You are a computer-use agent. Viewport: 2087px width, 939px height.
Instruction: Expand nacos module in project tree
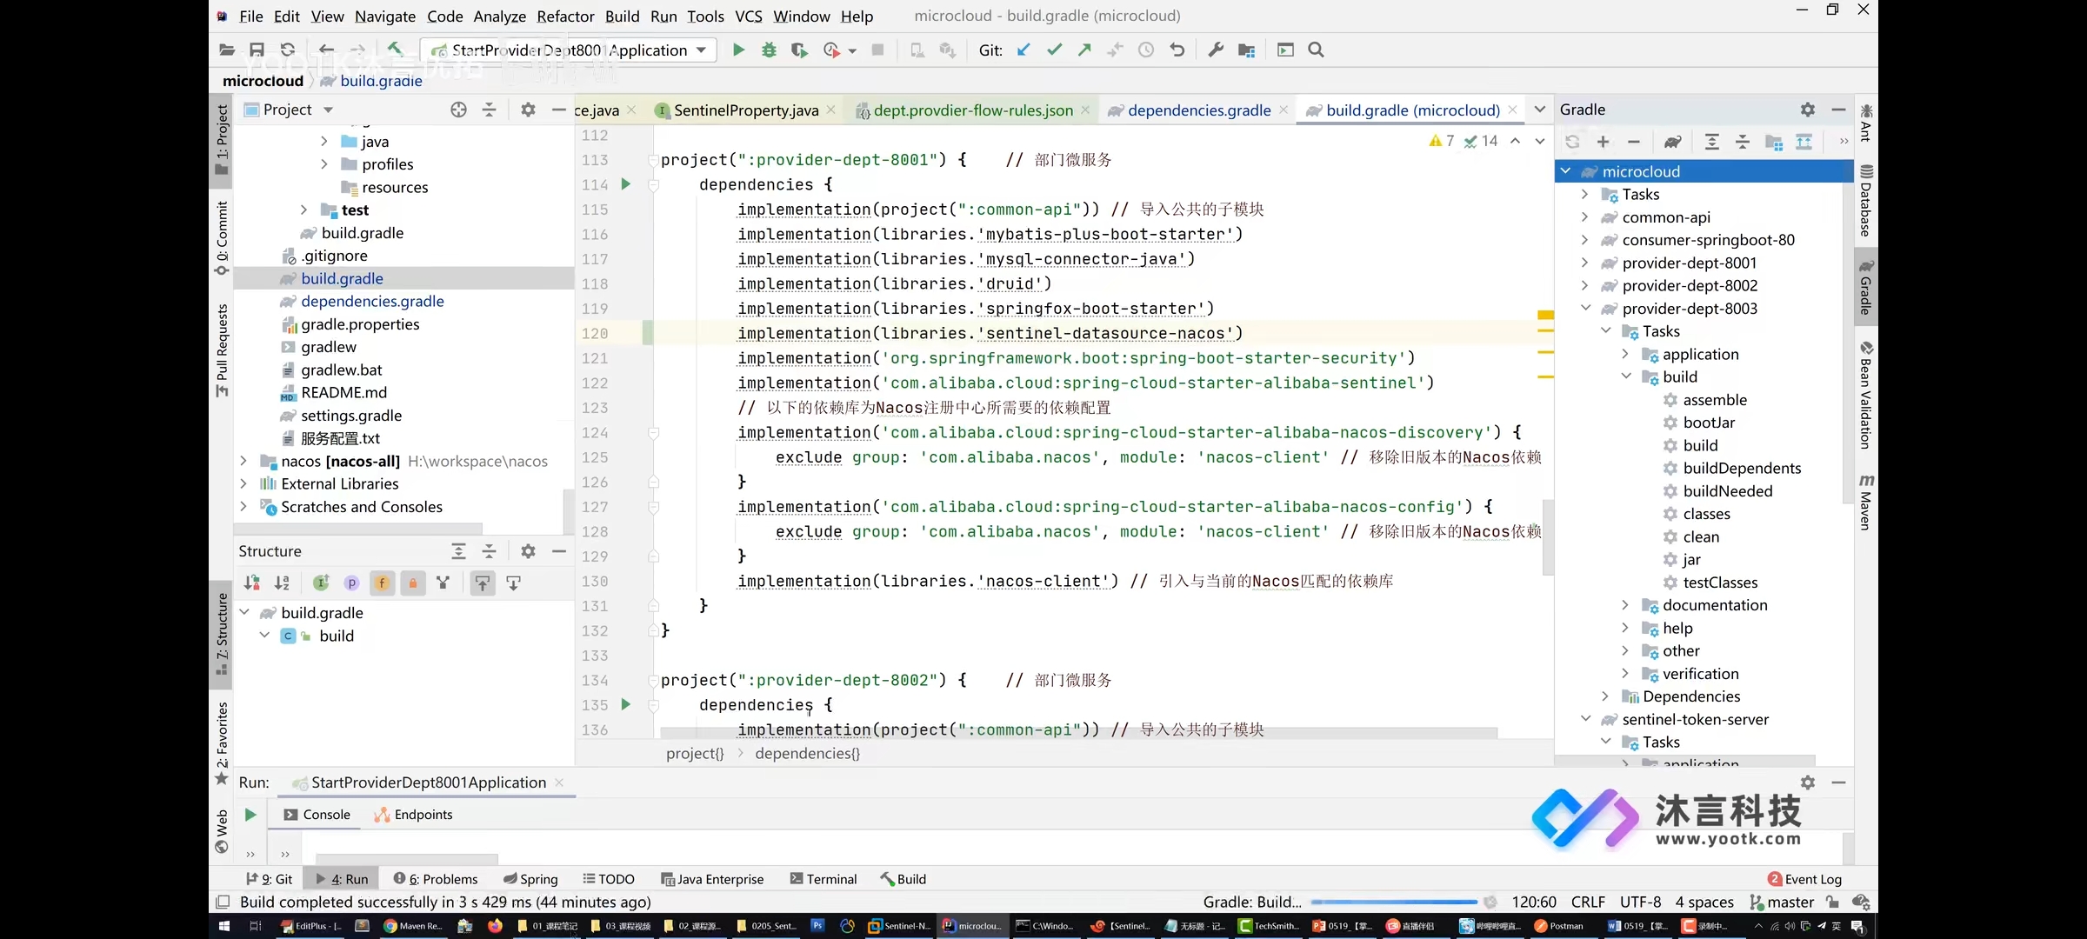click(x=243, y=461)
